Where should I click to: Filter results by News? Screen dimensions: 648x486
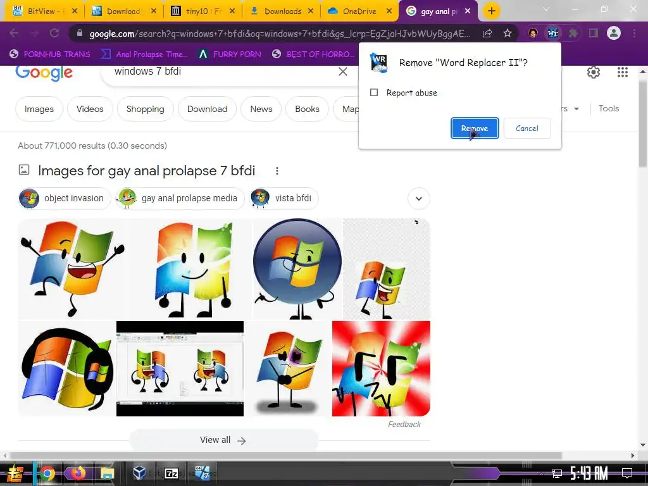click(261, 109)
